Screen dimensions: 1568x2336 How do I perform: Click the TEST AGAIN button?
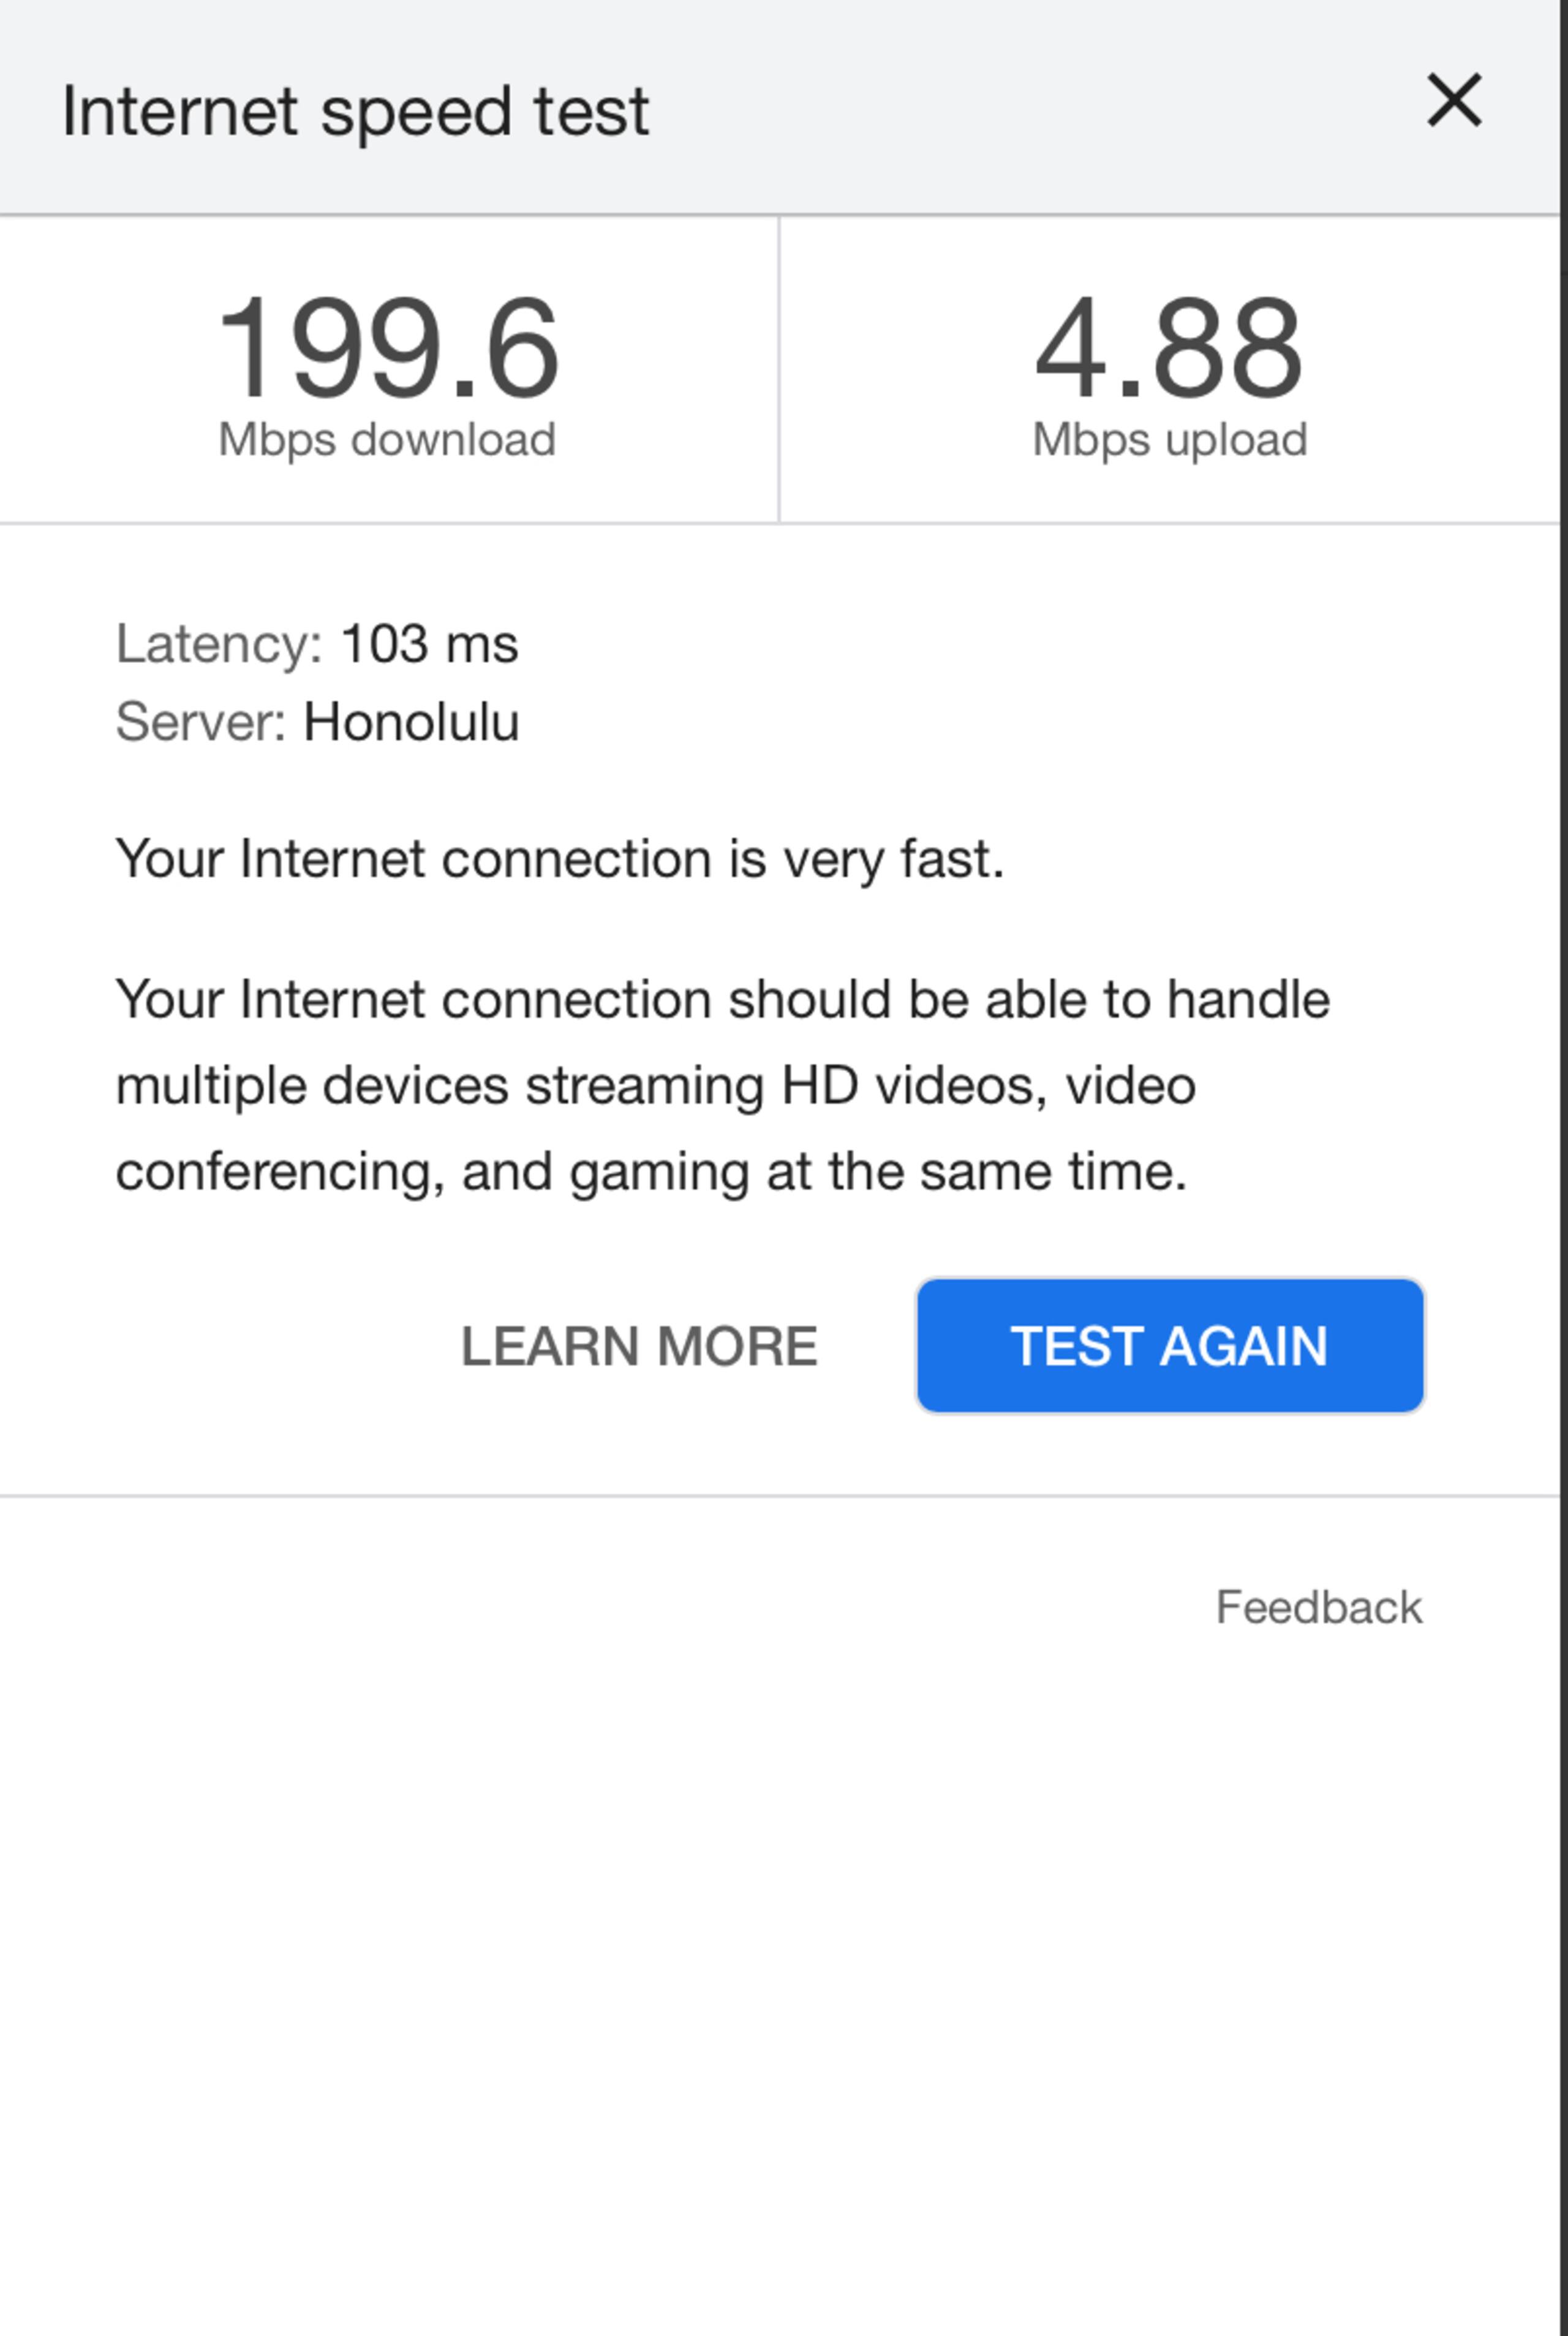pos(1170,1345)
